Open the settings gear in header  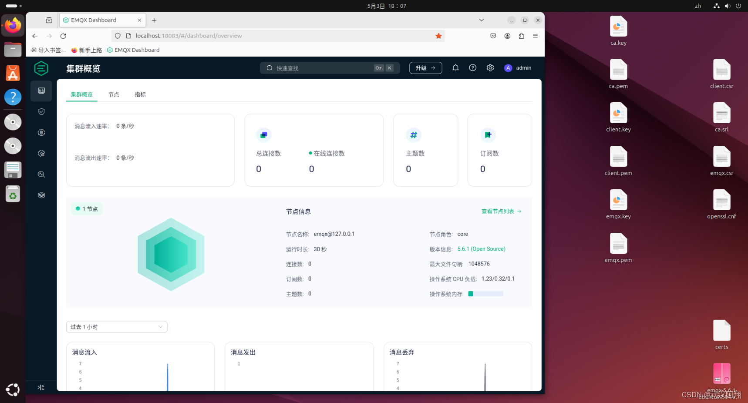490,68
